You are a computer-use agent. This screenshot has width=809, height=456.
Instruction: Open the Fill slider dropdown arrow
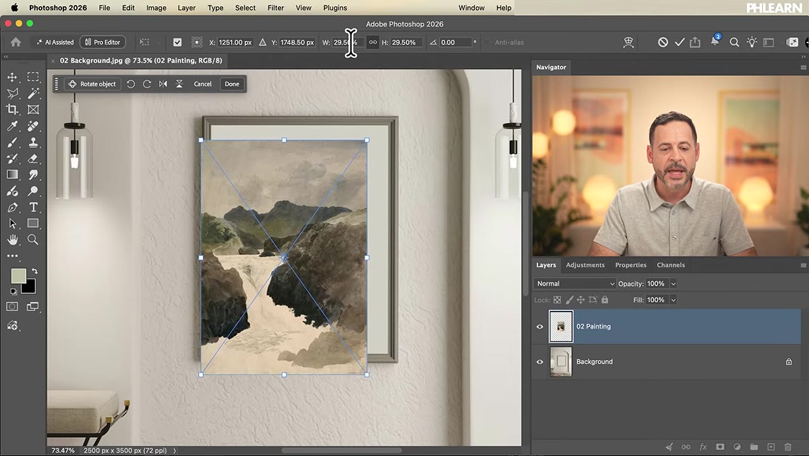click(673, 300)
